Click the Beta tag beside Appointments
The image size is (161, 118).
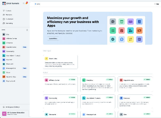pos(25,47)
